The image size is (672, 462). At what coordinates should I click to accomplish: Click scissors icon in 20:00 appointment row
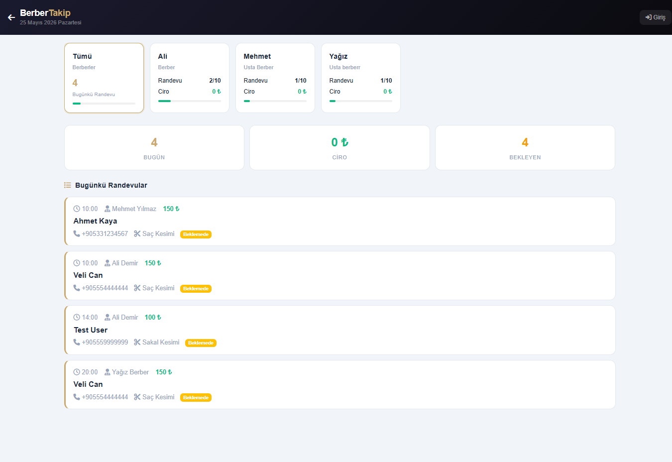(x=137, y=397)
